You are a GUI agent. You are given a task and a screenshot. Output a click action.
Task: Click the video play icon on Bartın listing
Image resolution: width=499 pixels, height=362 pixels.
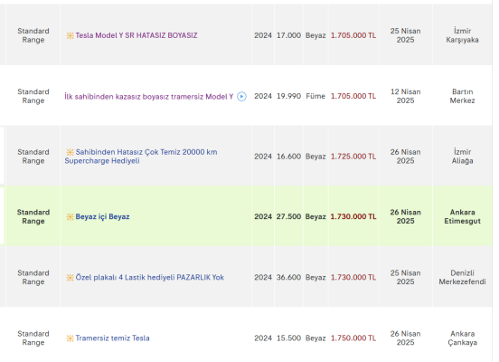pos(241,96)
